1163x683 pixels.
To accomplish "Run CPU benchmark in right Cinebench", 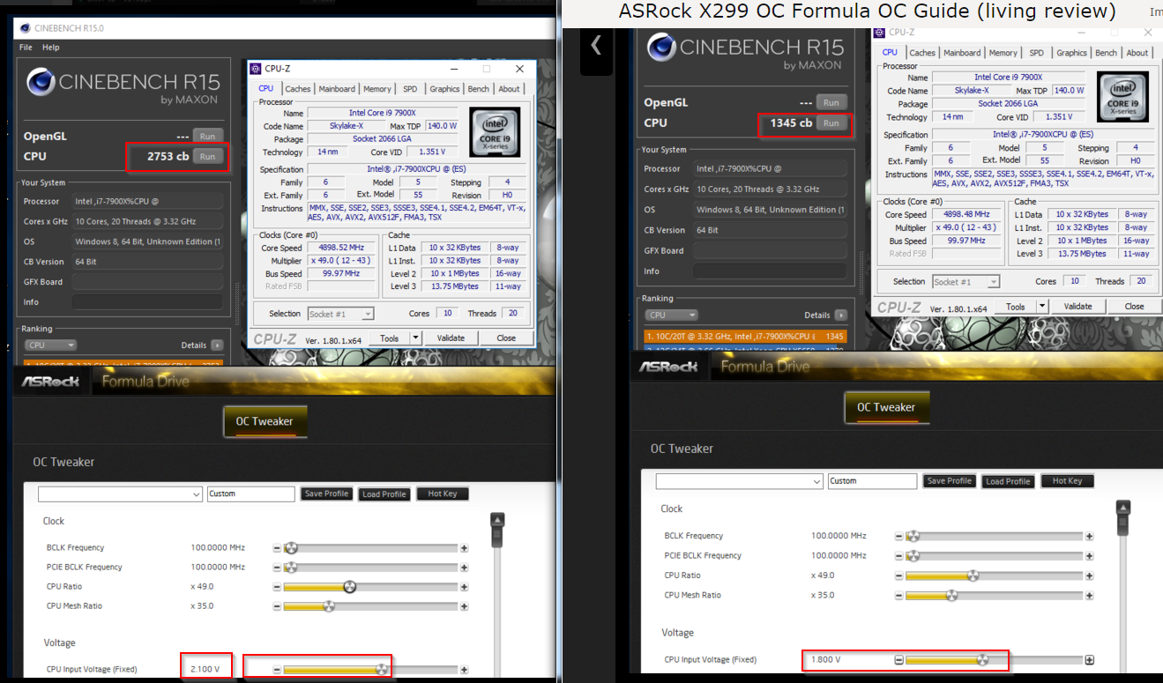I will 831,123.
